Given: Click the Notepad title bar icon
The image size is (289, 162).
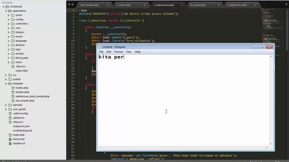Looking at the screenshot, I should tap(100, 47).
